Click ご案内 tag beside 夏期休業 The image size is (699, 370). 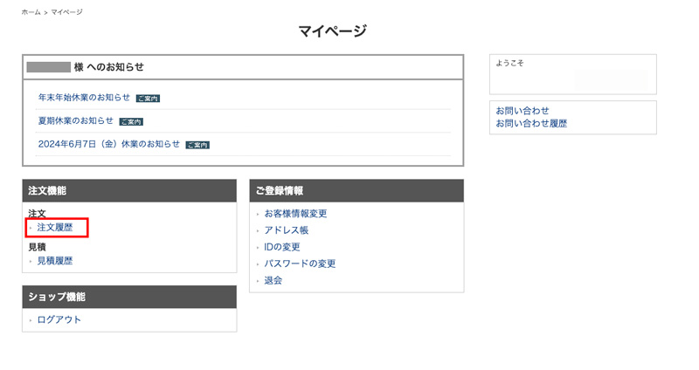131,121
